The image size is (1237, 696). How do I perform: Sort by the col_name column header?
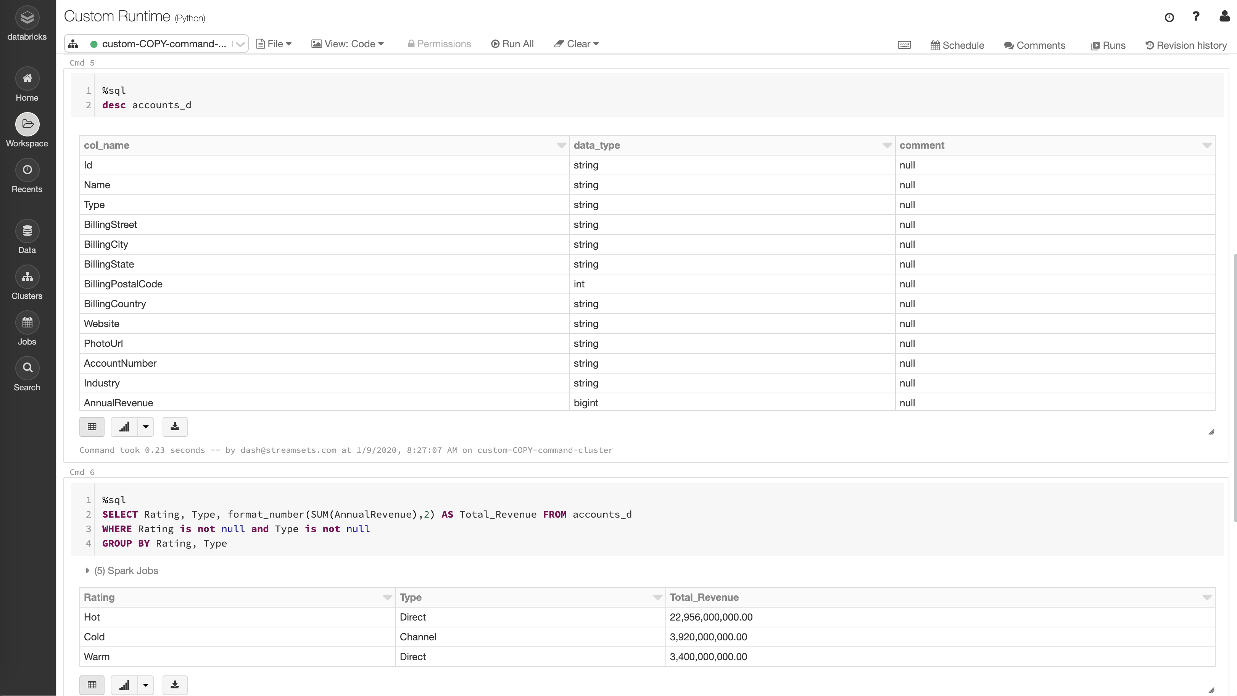tap(106, 145)
